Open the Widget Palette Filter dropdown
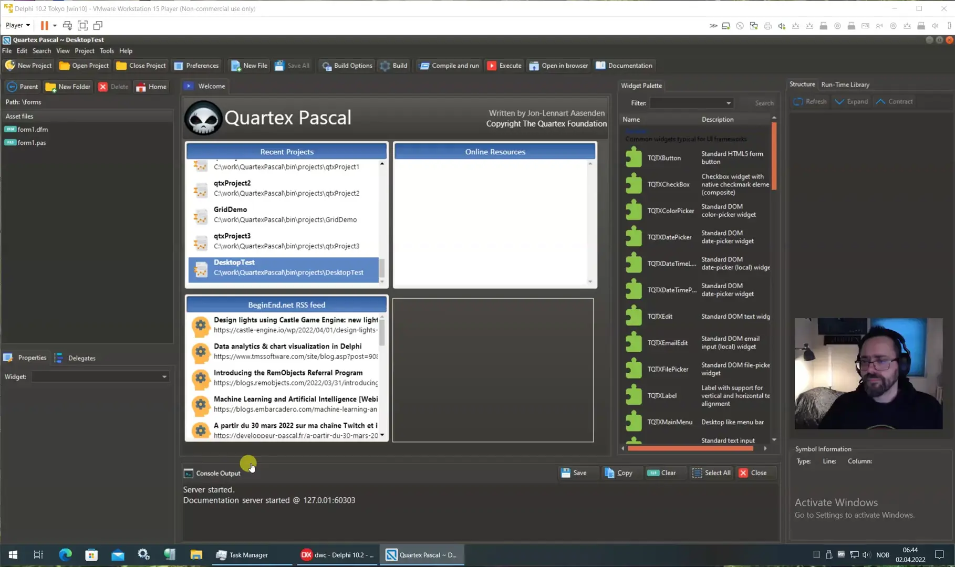The height and width of the screenshot is (567, 955). point(728,103)
